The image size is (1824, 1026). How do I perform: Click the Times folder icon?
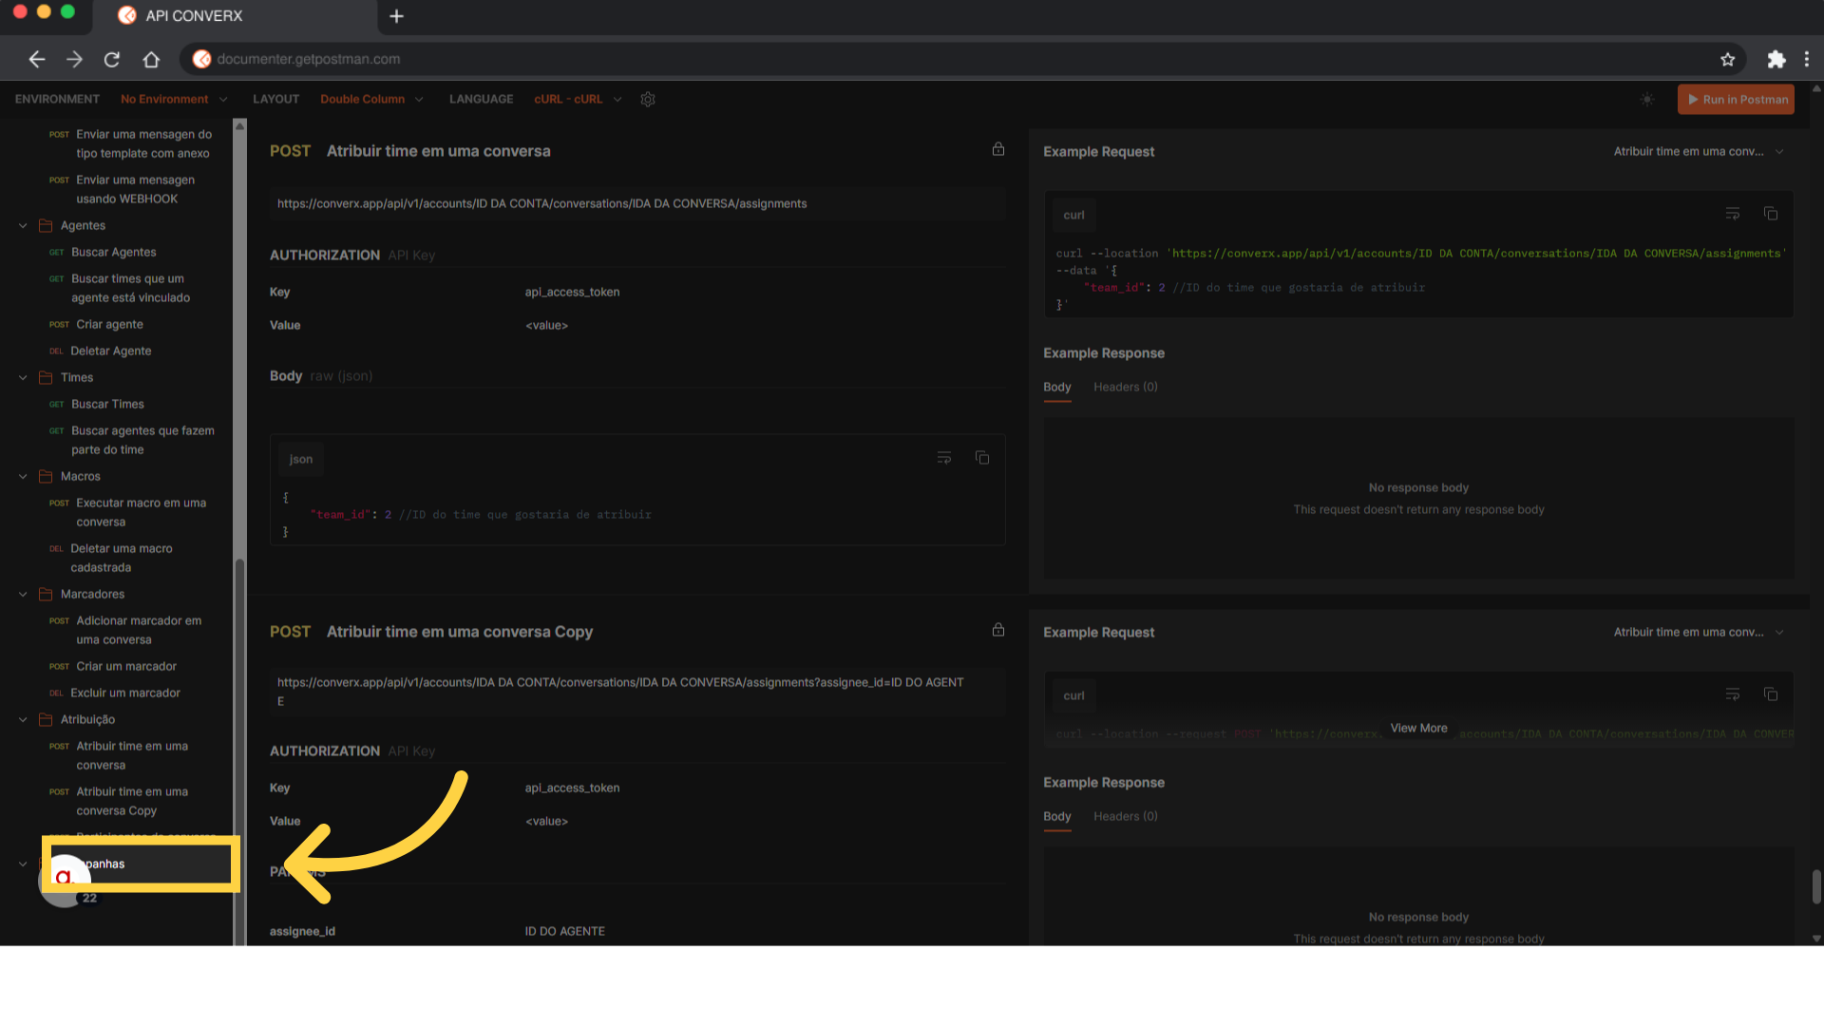[45, 377]
